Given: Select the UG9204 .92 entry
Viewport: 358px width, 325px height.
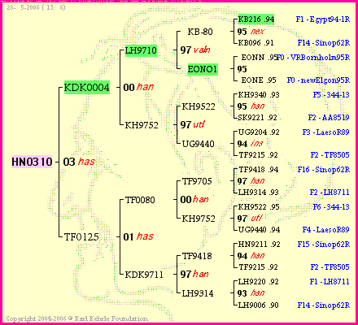Looking at the screenshot, I should click(x=259, y=132).
